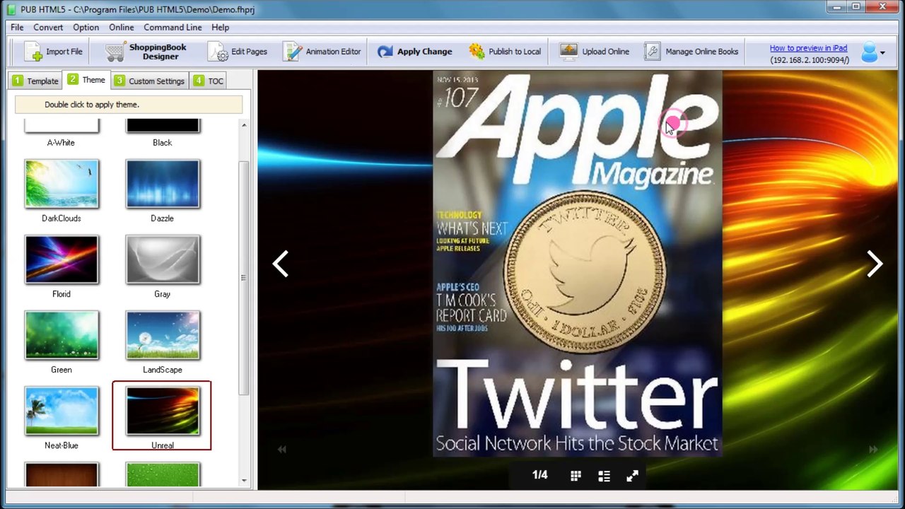This screenshot has width=905, height=509.
Task: Click the Apply Change button
Action: (414, 52)
